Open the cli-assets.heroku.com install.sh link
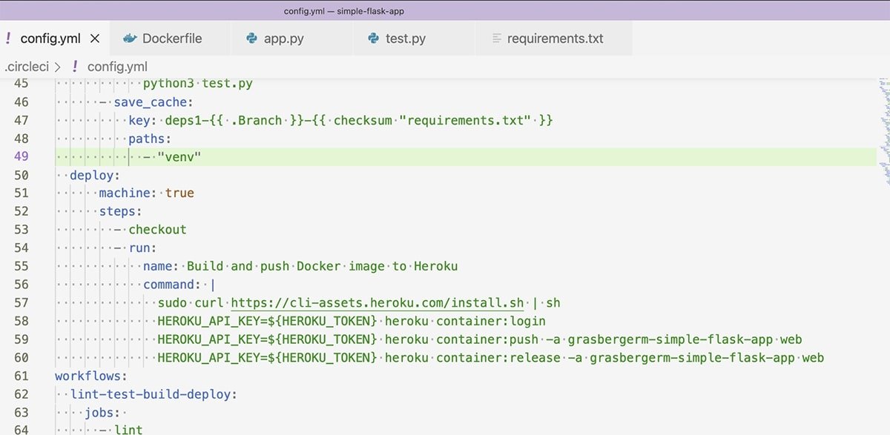Screen dimensions: 890x435 coord(378,302)
